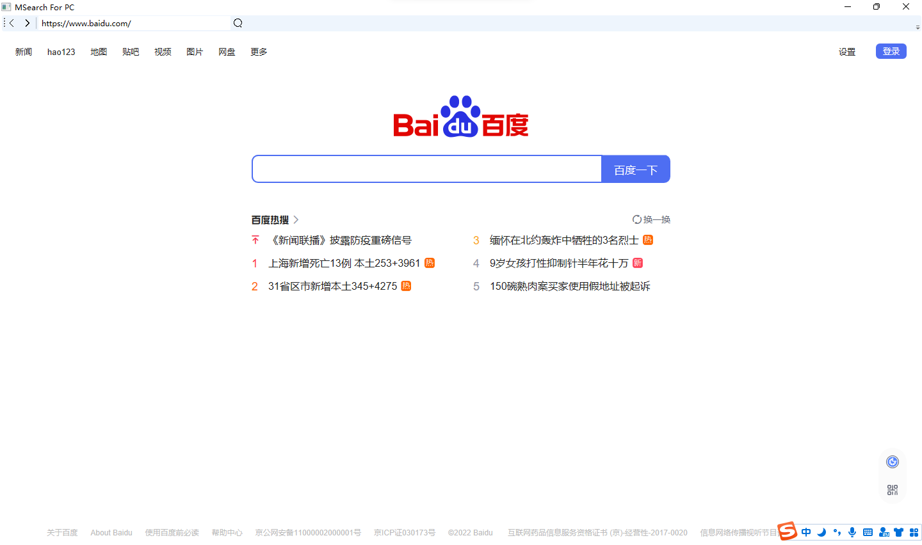Open the 百度热搜 heading link
The image size is (922, 545).
point(270,219)
